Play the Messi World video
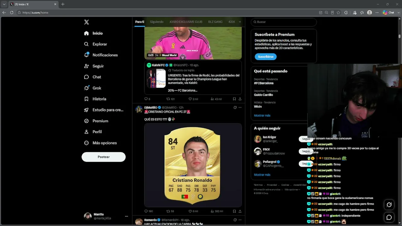This screenshot has height=226, width=402. (193, 43)
